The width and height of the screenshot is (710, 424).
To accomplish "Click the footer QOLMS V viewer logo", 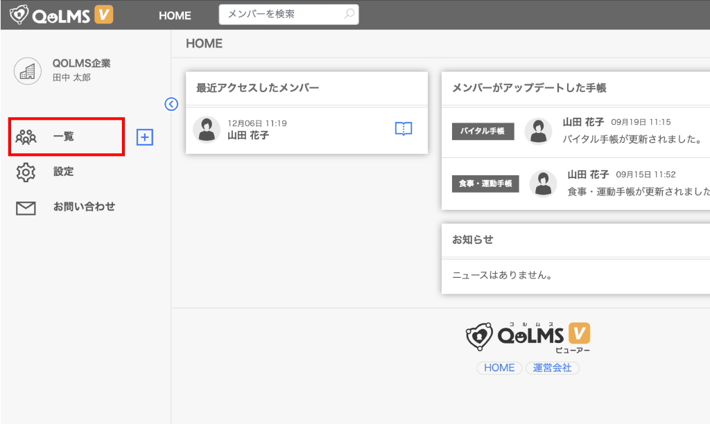I will coord(528,337).
